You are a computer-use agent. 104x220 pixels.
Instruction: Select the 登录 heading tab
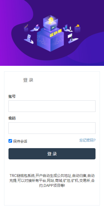click(x=28, y=80)
